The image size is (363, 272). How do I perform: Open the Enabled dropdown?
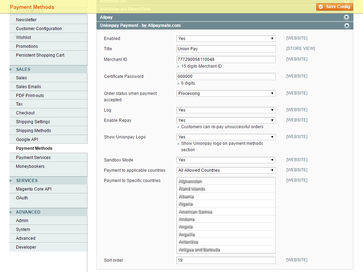[226, 39]
